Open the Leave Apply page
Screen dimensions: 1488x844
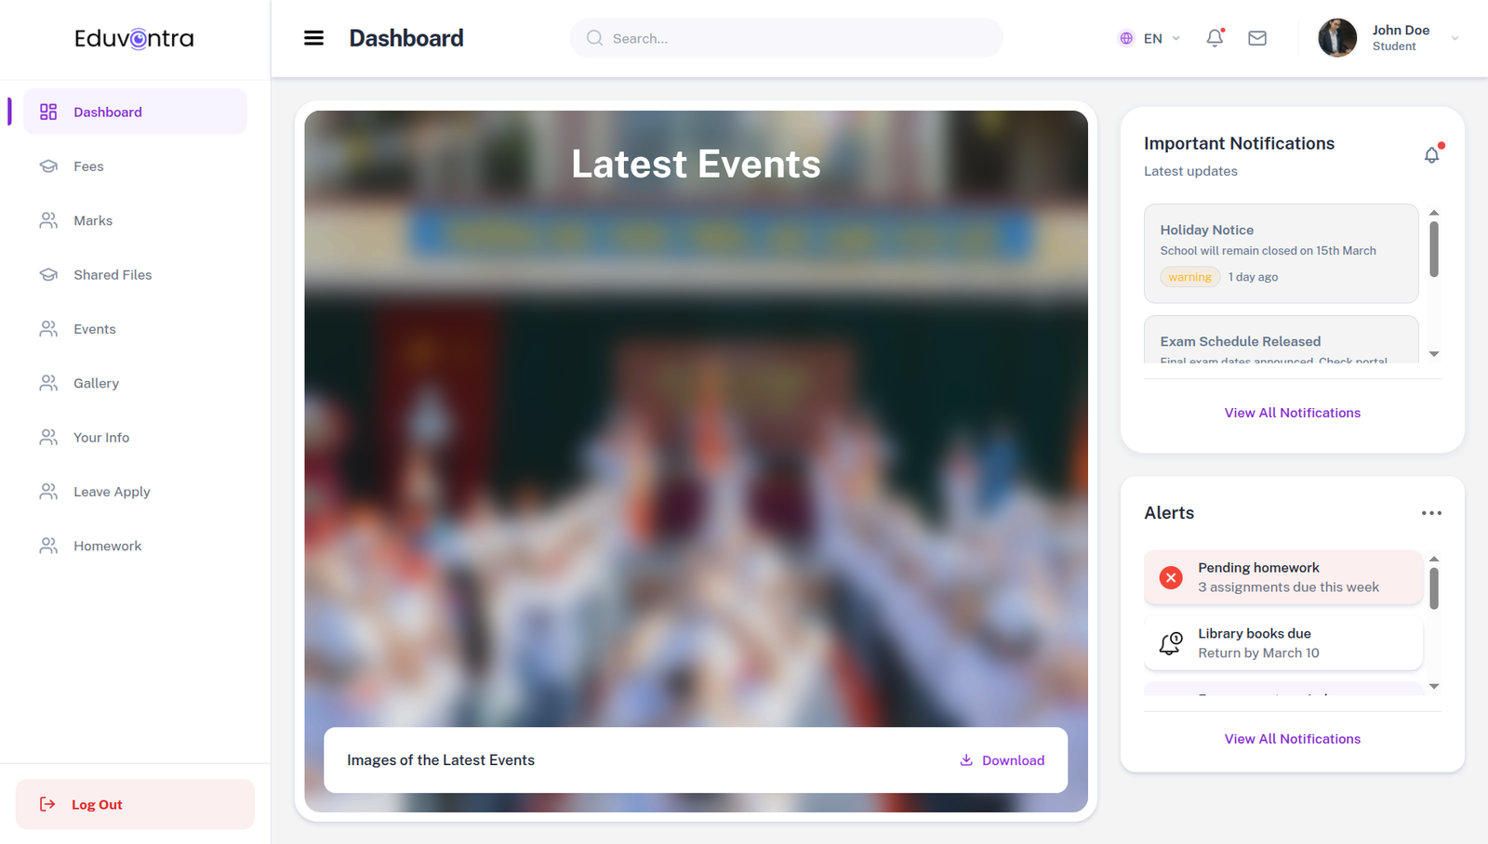(x=112, y=491)
